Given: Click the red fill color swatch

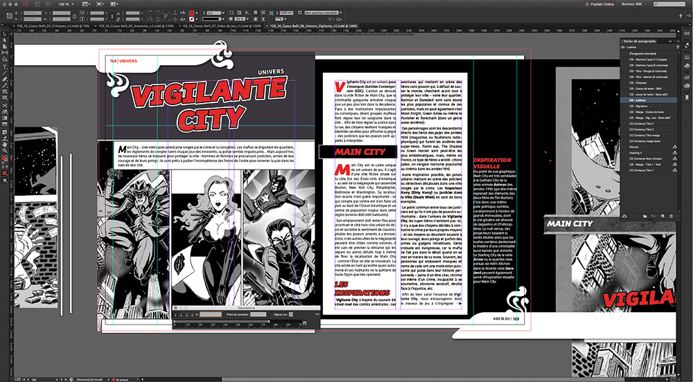Looking at the screenshot, I should tap(193, 13).
